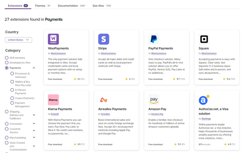Select the Conversion category radio button
Screen dimensions: 244x153
[x=7, y=124]
